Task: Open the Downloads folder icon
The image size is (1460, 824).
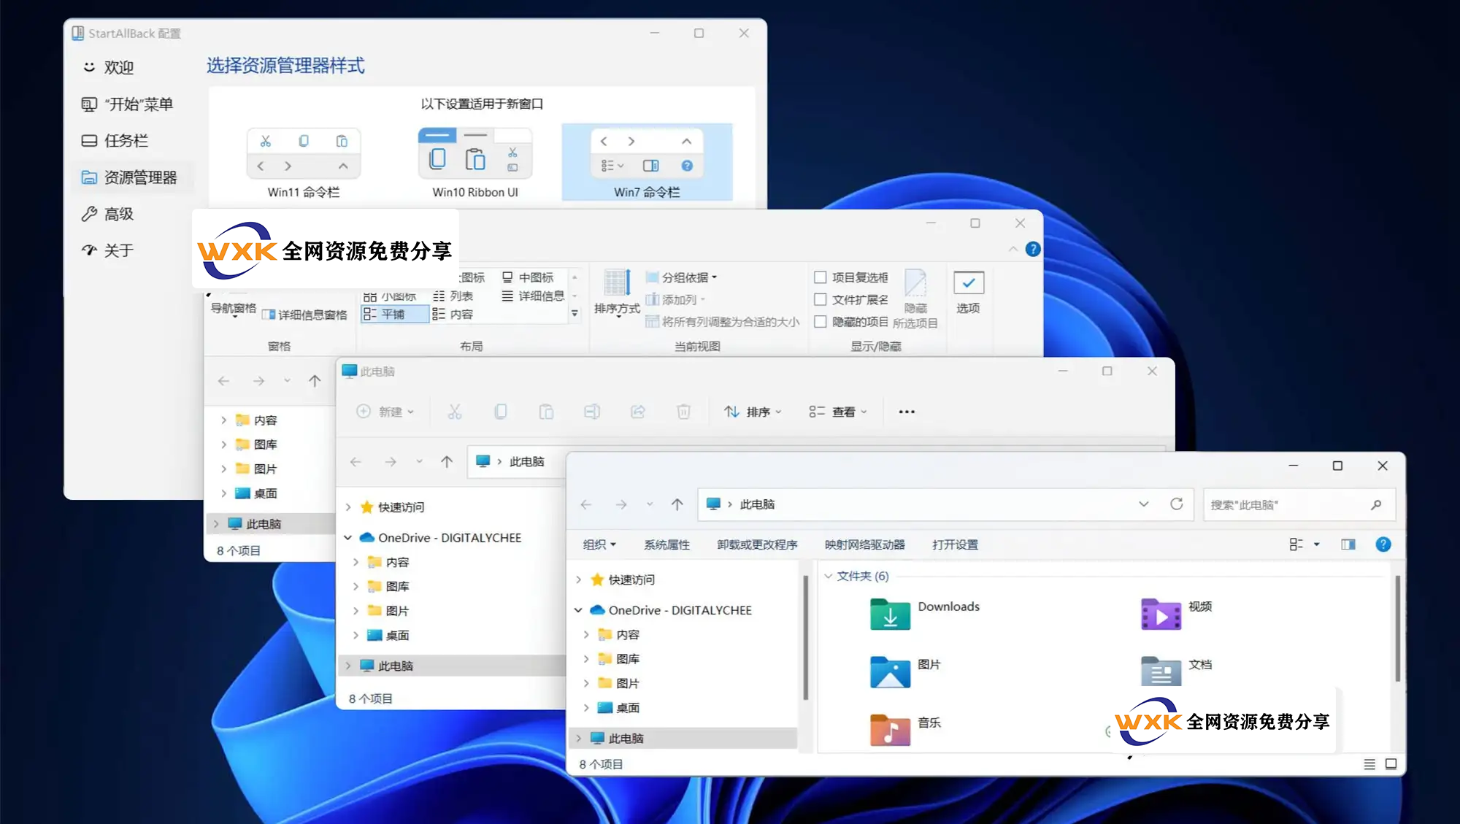Action: coord(890,614)
